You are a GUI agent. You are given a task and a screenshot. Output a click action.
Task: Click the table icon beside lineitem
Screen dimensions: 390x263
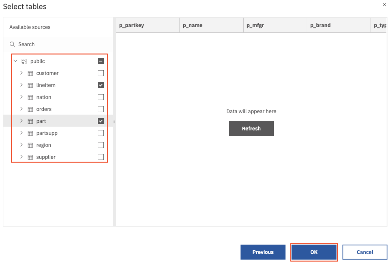pos(30,85)
